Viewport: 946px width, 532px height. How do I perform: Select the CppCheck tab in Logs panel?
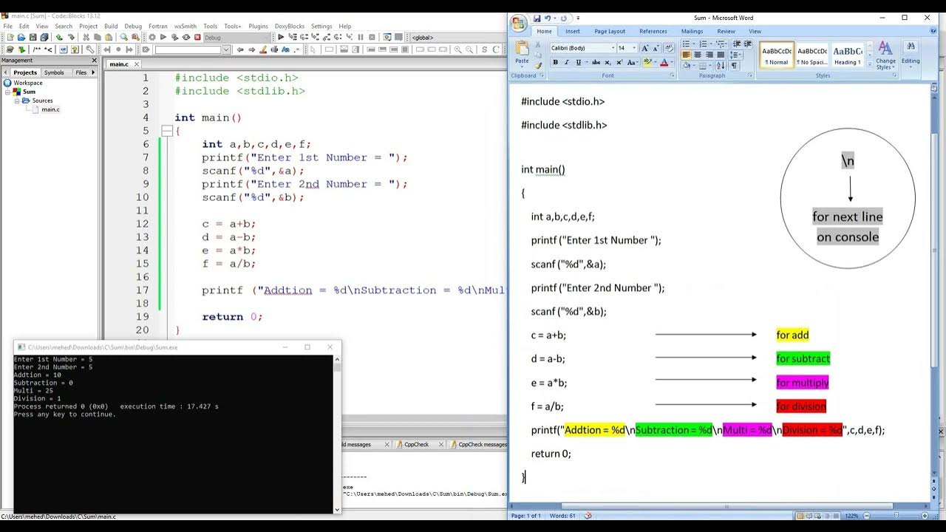(x=416, y=444)
